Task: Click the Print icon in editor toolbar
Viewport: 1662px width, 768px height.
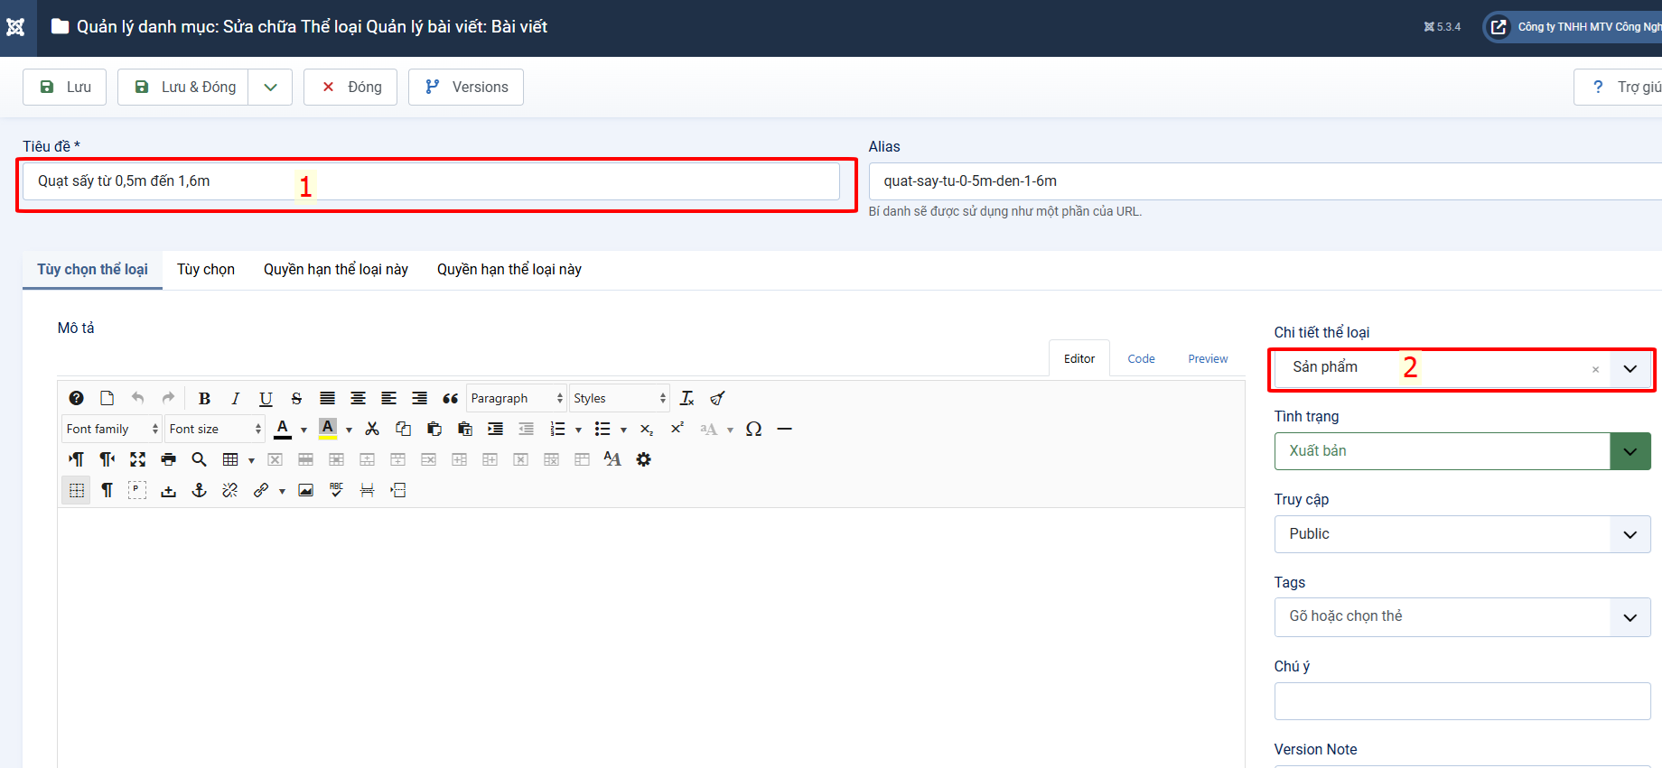Action: [x=168, y=459]
